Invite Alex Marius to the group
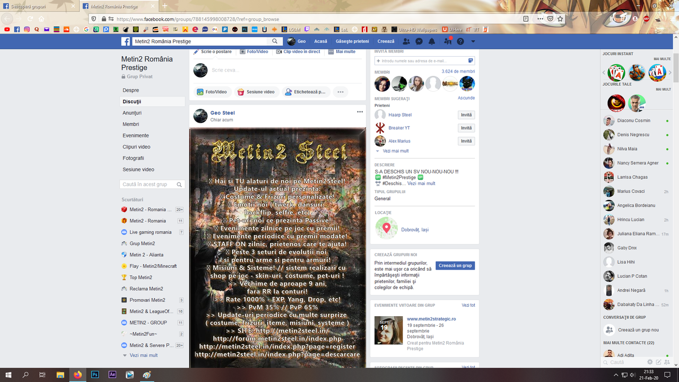The image size is (679, 382). click(x=466, y=141)
